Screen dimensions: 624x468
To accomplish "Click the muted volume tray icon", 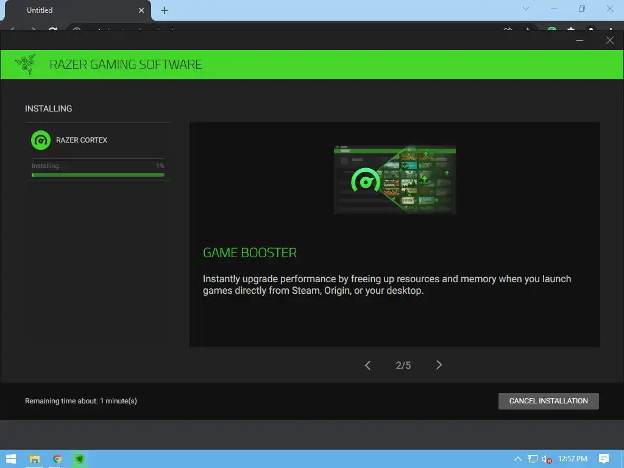I will (547, 459).
